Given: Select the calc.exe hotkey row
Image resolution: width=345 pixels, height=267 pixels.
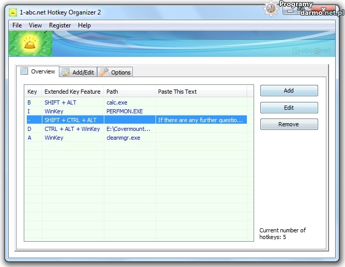Looking at the screenshot, I should 116,102.
